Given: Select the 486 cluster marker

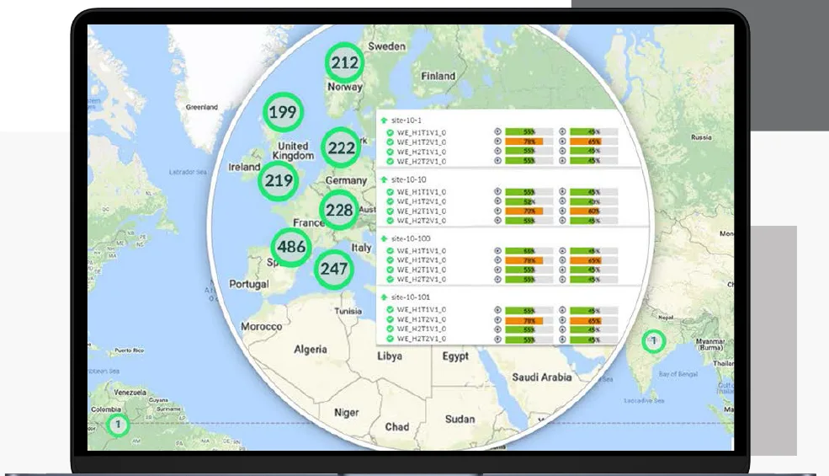Looking at the screenshot, I should (x=291, y=247).
